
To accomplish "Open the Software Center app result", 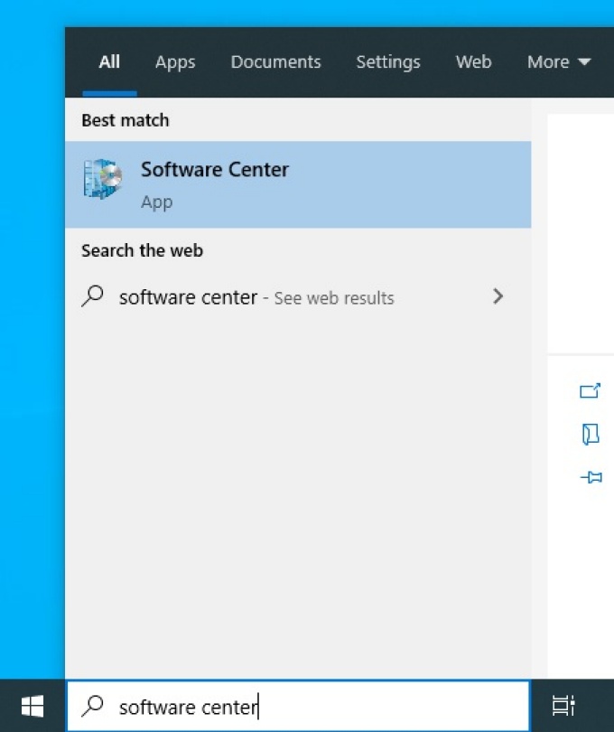I will click(x=298, y=184).
